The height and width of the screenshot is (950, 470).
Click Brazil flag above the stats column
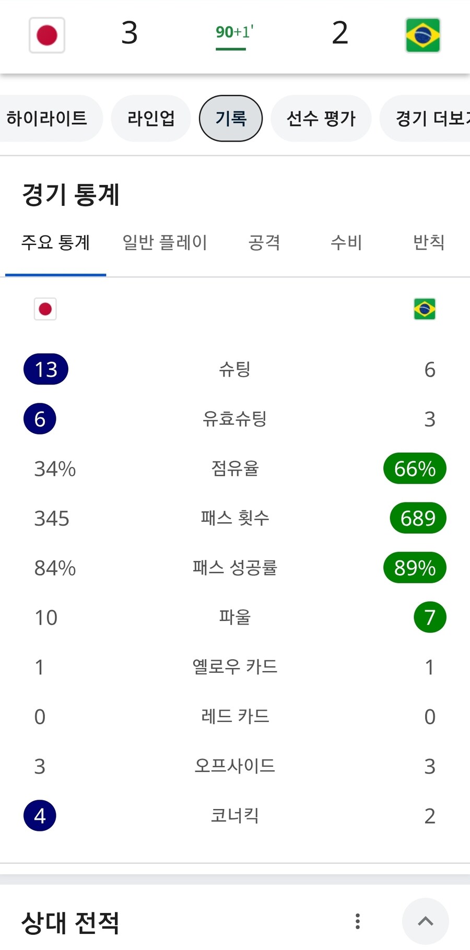coord(425,309)
